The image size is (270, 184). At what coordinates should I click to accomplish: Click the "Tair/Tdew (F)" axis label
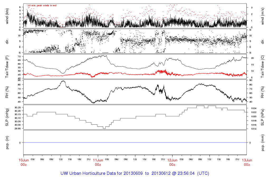click(x=7, y=67)
